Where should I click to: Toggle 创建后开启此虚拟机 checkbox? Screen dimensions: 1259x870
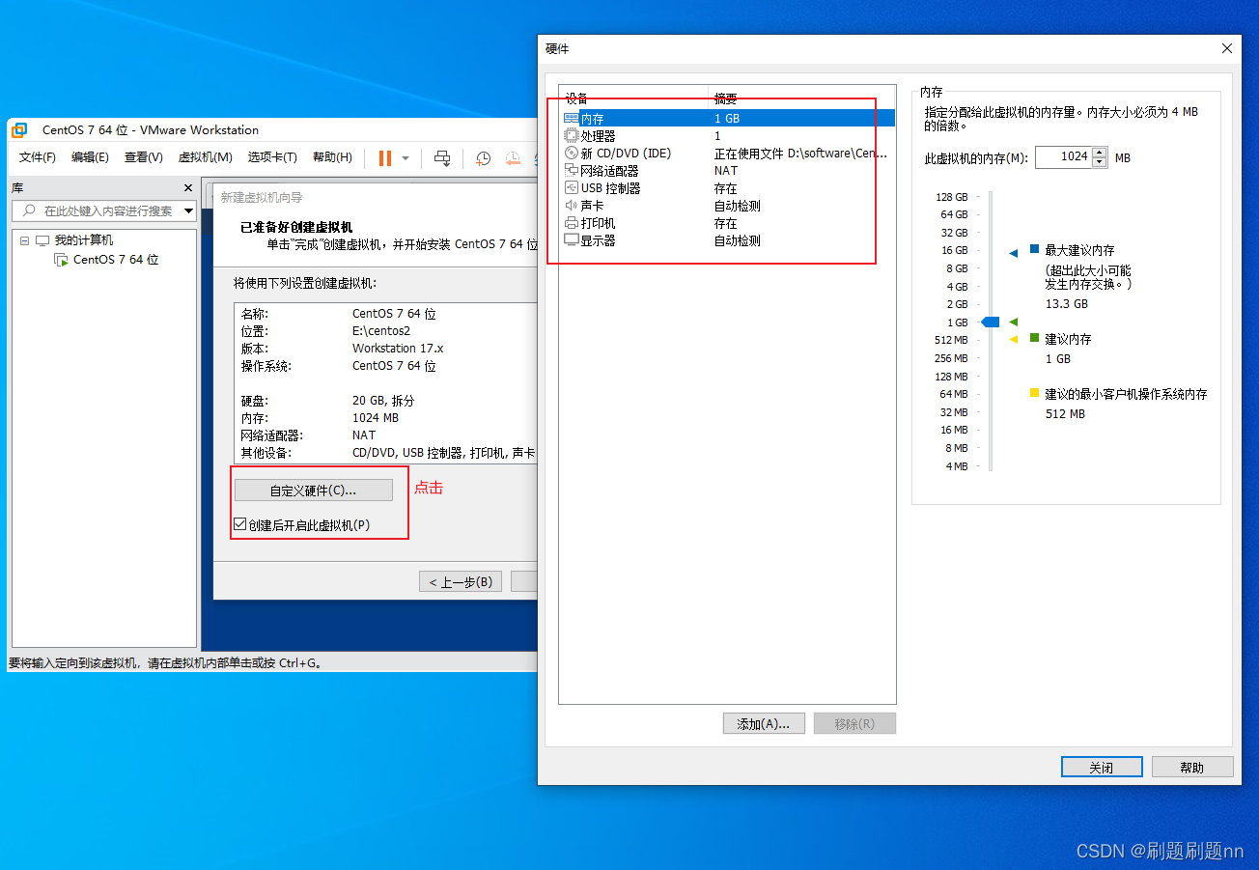pyautogui.click(x=240, y=525)
